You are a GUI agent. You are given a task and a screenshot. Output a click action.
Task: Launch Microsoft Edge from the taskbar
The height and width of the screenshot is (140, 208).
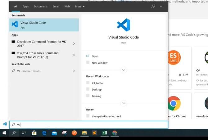[44, 133]
